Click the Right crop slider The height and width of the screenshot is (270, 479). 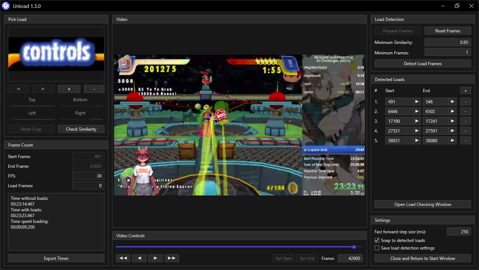80,119
